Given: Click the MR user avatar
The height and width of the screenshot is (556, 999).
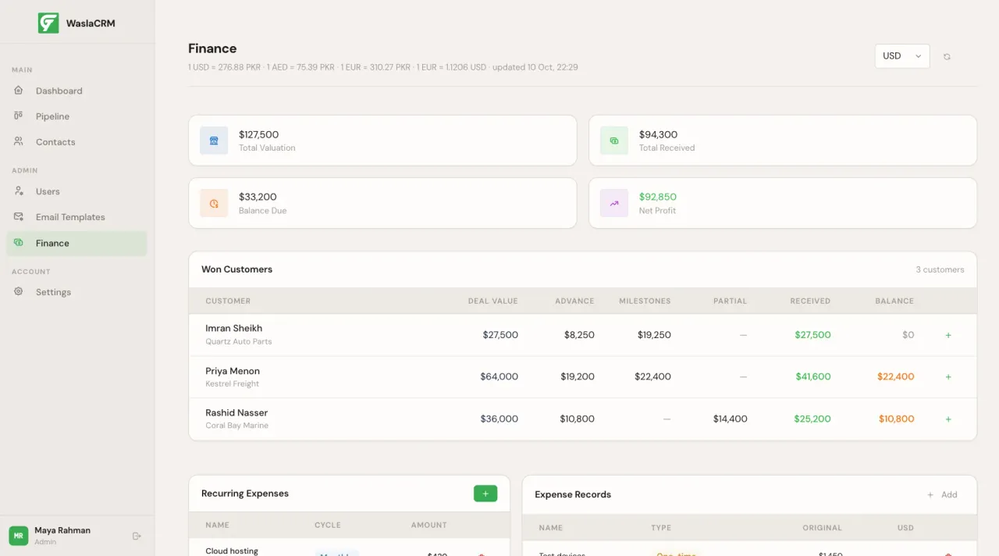Looking at the screenshot, I should point(19,536).
